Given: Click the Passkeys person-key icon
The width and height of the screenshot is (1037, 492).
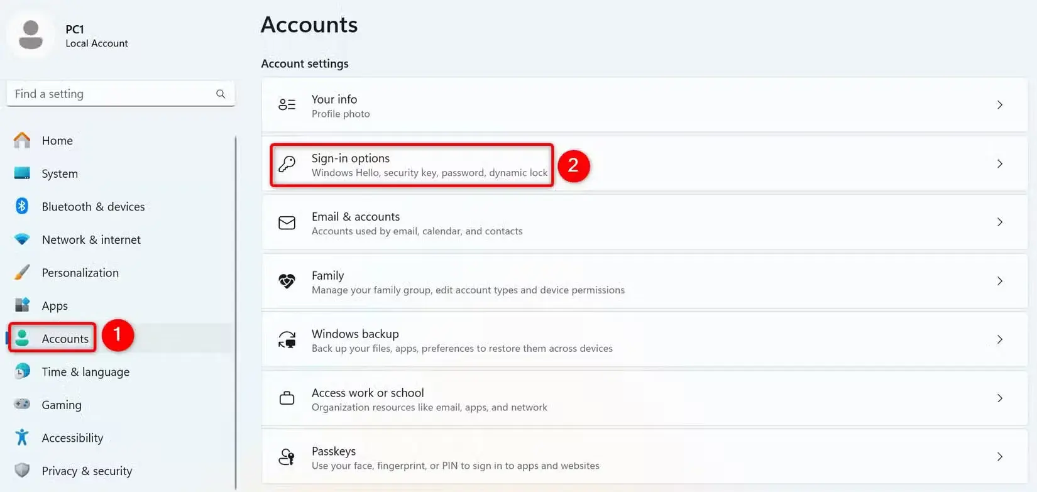Looking at the screenshot, I should tap(287, 457).
